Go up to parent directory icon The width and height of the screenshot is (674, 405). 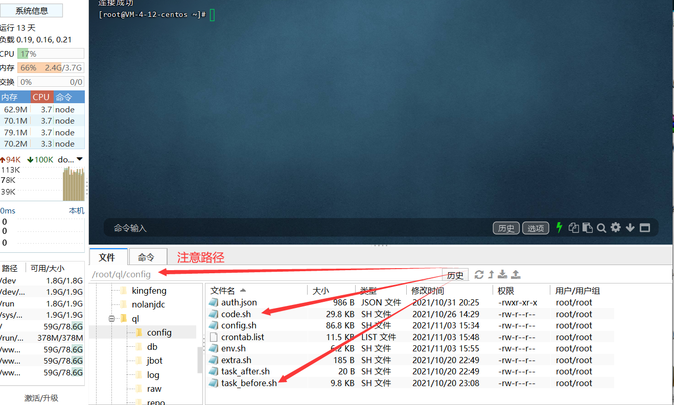pyautogui.click(x=491, y=275)
